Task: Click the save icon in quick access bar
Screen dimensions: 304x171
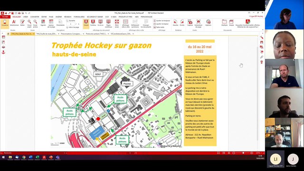Action: point(16,13)
